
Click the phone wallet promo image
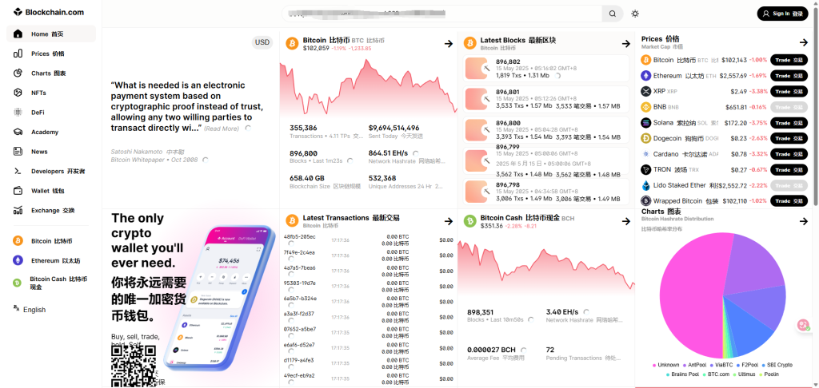pyautogui.click(x=219, y=297)
